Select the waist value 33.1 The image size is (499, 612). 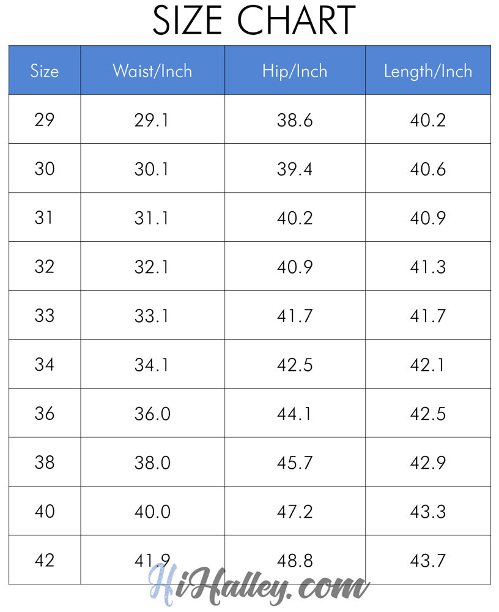(152, 315)
